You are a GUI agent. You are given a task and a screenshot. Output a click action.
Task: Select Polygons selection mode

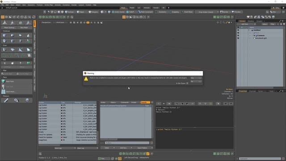[93, 12]
